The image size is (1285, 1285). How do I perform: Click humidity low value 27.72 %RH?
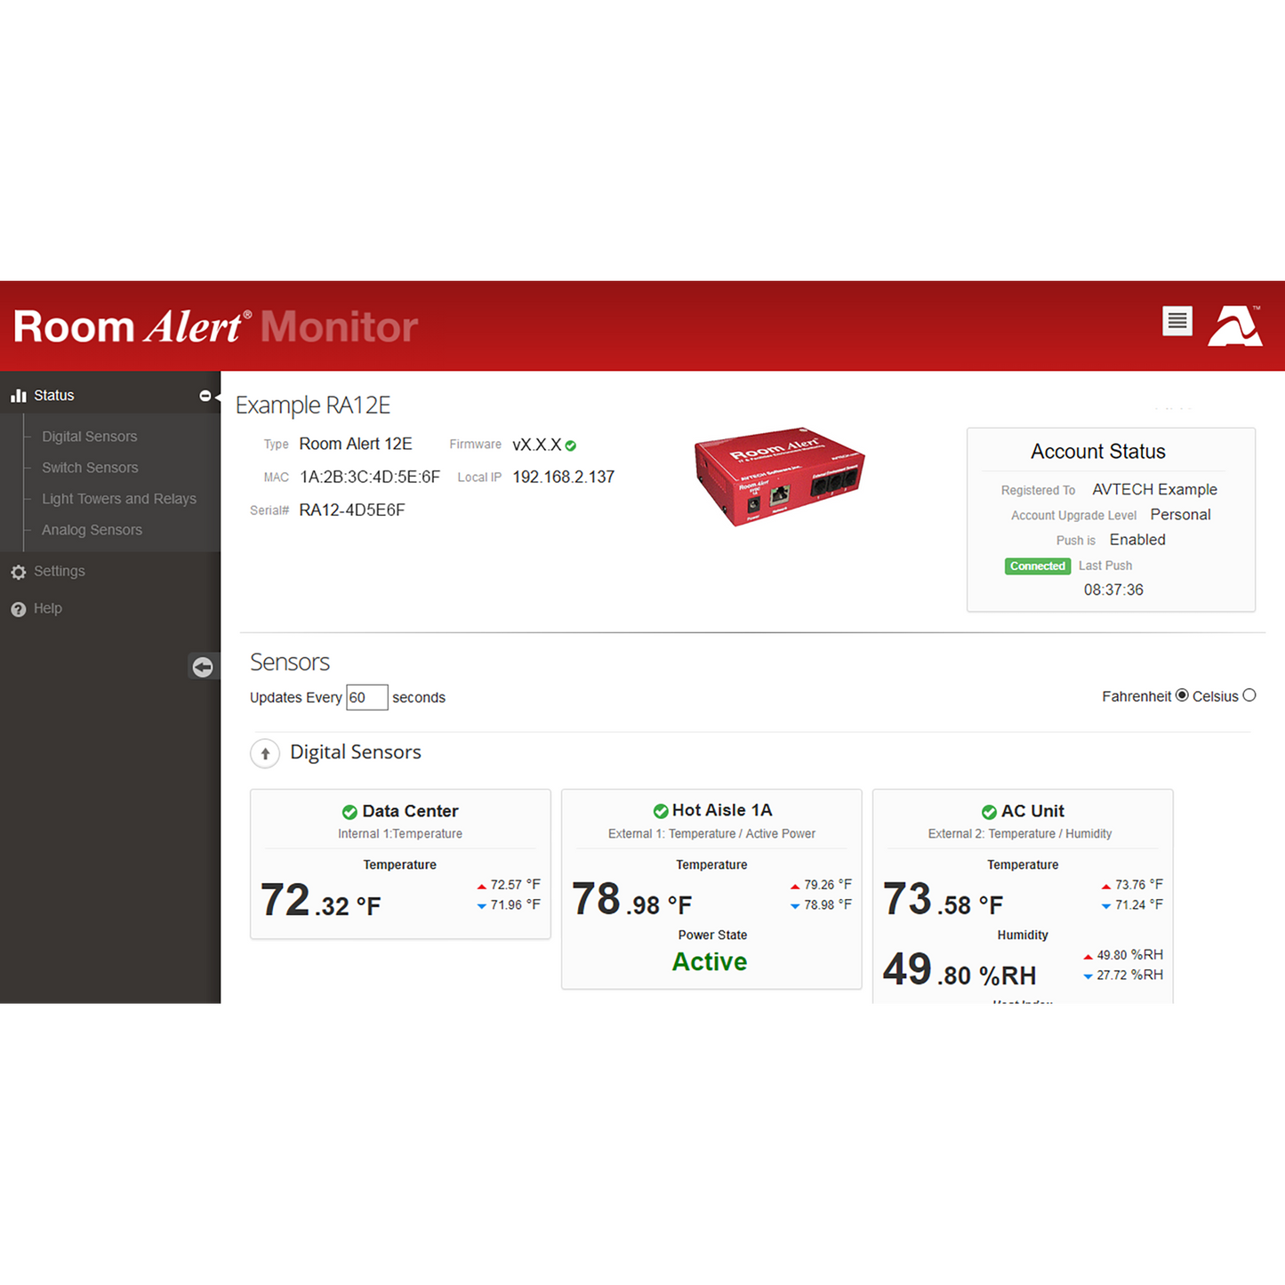[x=1129, y=976]
